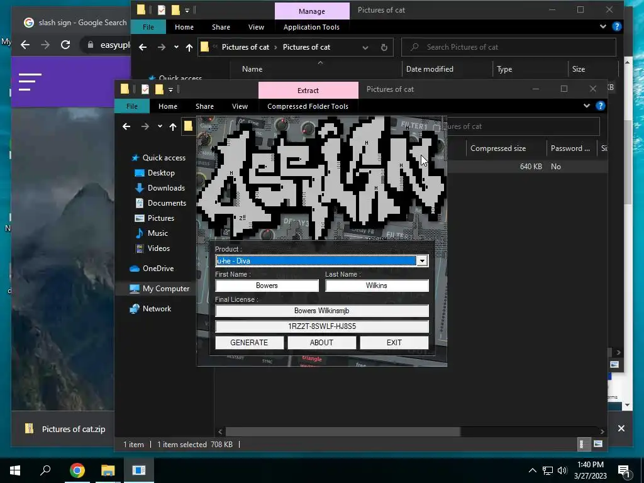Open help icon in back Explorer
The height and width of the screenshot is (483, 644).
pos(617,26)
